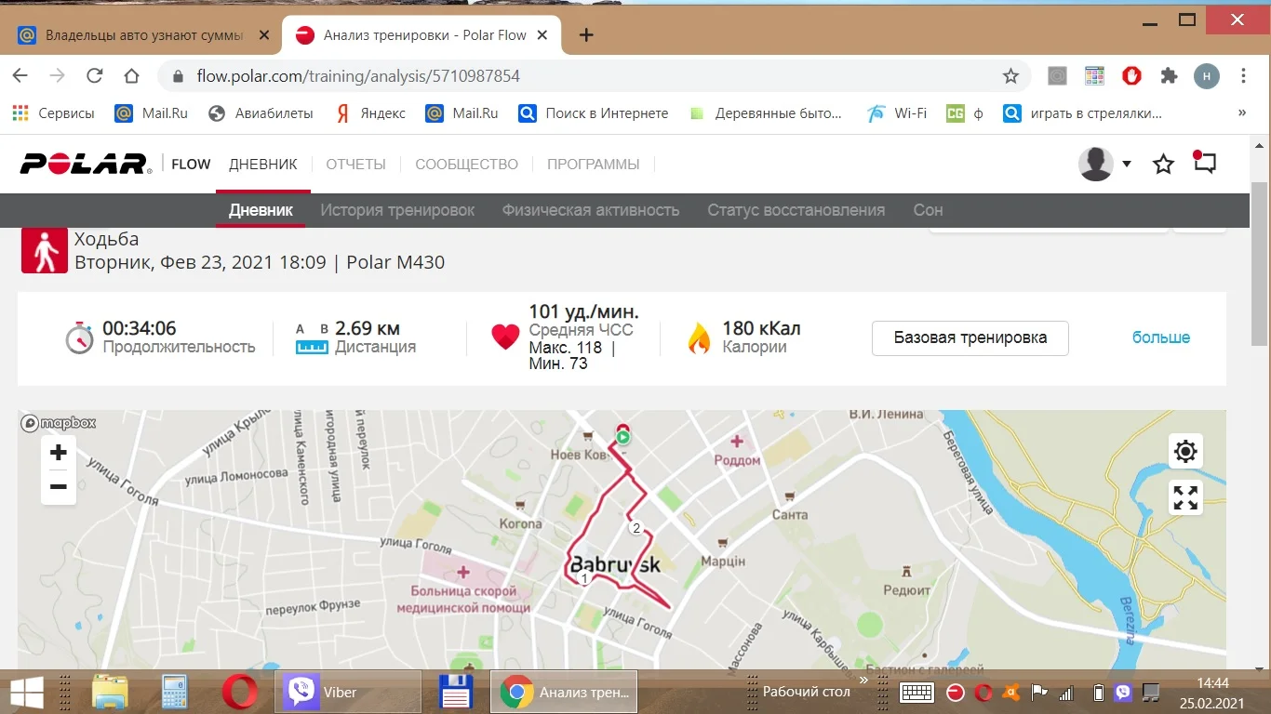Close the Анализ тренировки tab
The height and width of the screenshot is (714, 1271).
pos(543,35)
